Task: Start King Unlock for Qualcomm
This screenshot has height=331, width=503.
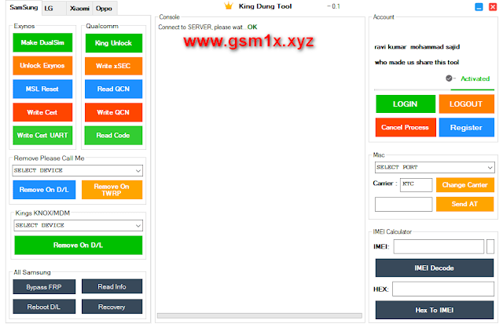Action: pyautogui.click(x=113, y=43)
